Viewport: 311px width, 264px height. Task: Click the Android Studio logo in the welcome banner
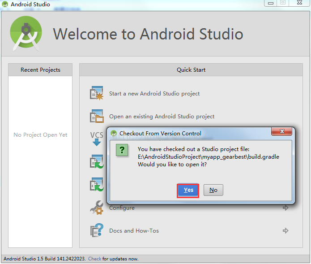pos(26,33)
